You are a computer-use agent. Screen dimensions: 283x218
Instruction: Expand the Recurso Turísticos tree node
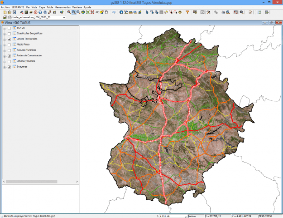(x=5, y=51)
